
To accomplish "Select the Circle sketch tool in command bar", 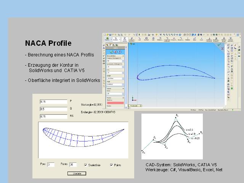I will coord(153,39).
